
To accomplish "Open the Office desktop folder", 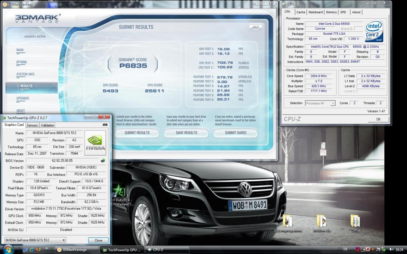I will coord(356,223).
